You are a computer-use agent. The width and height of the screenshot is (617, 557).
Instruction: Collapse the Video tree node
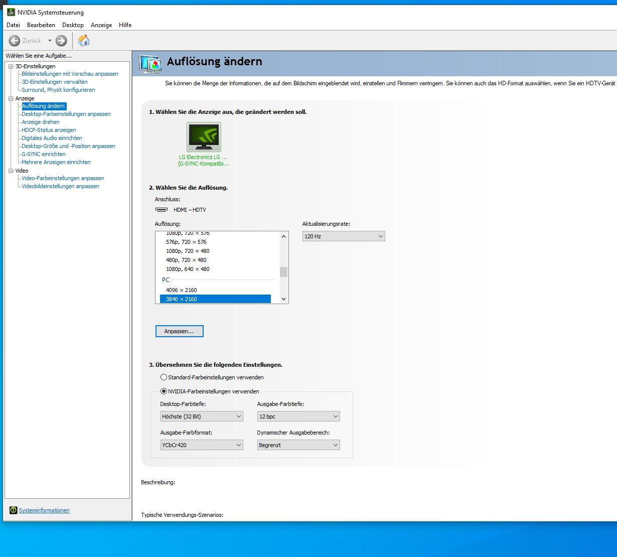(x=11, y=171)
